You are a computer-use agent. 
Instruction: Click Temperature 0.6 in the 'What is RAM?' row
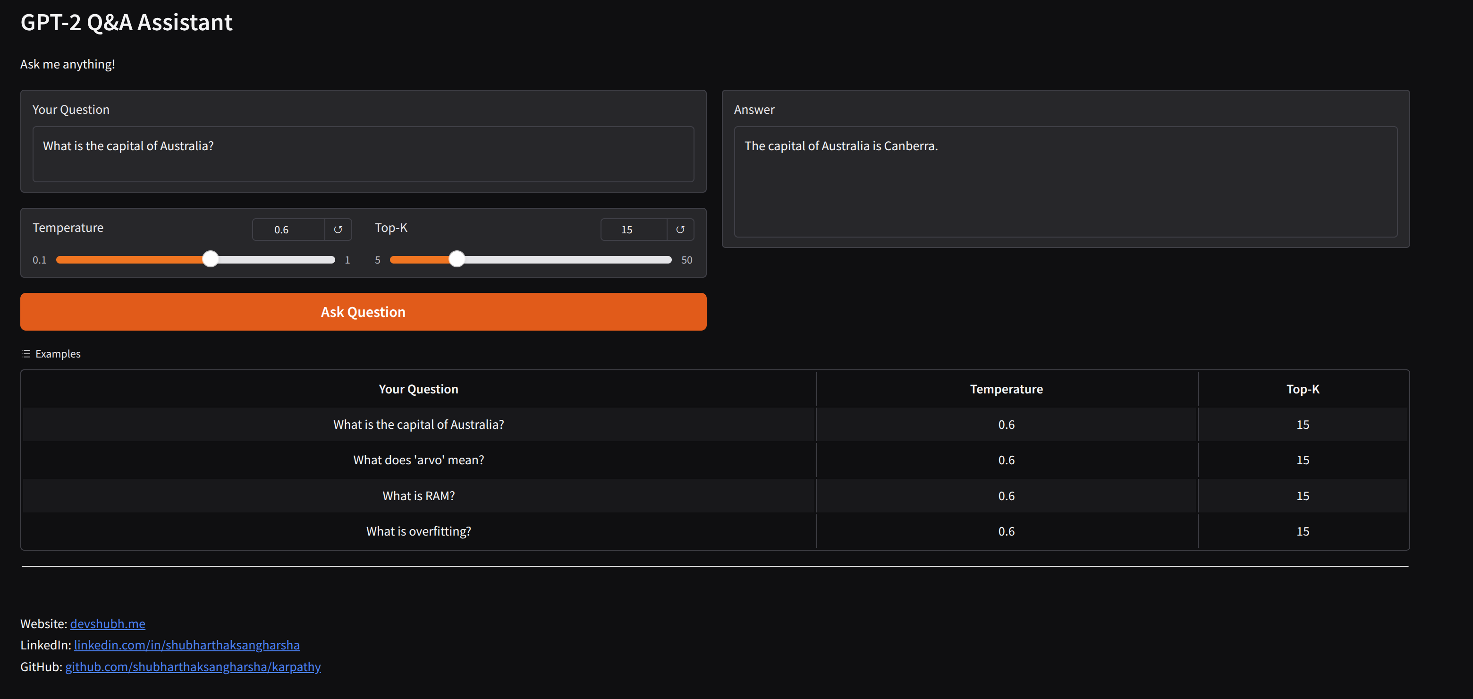(1007, 496)
